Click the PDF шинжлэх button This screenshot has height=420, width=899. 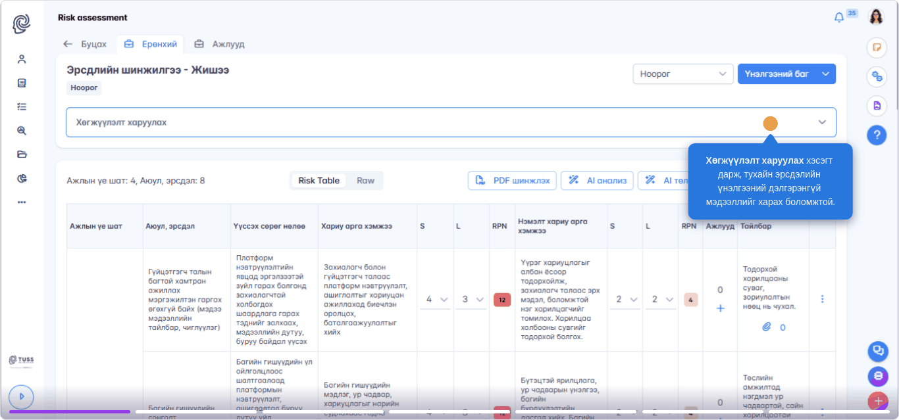[513, 181]
